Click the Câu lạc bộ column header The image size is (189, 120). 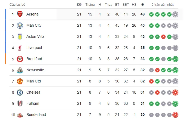pyautogui.click(x=18, y=4)
